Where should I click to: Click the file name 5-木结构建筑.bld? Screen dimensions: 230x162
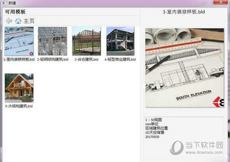pos(19,106)
